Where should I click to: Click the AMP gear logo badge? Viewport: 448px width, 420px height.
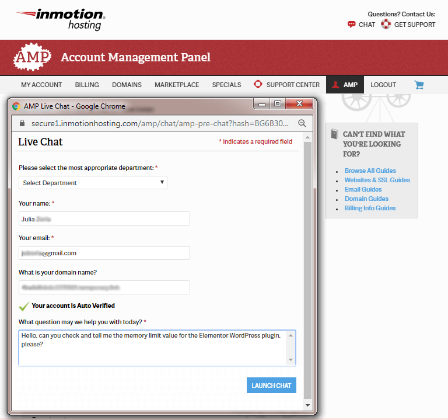(x=32, y=57)
